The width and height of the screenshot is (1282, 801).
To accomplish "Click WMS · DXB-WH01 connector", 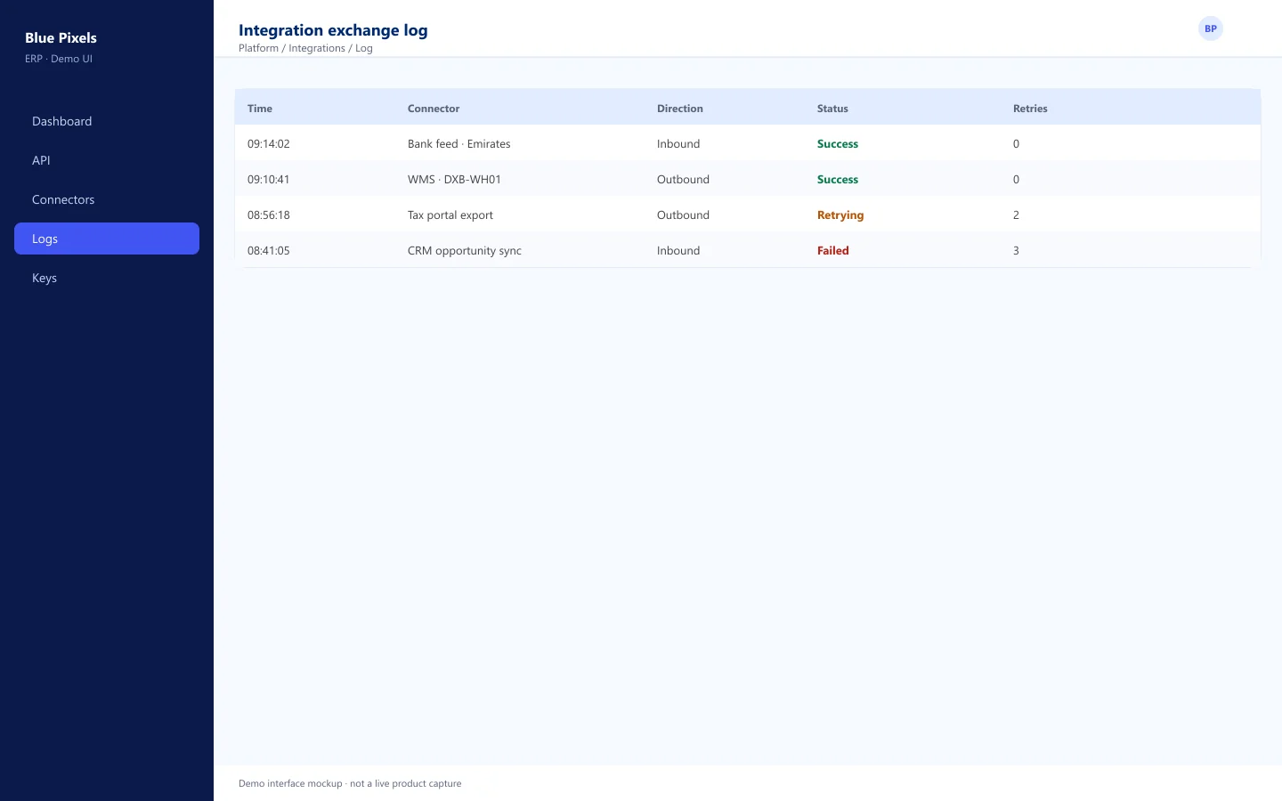I will coord(454,179).
